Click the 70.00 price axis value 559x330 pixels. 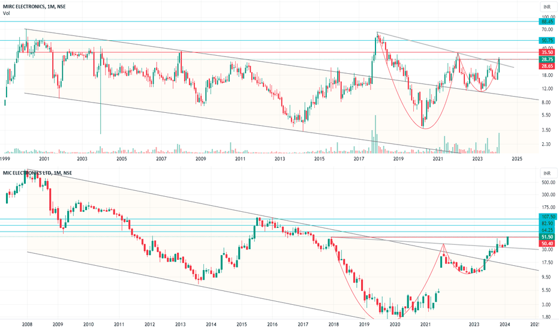[547, 29]
